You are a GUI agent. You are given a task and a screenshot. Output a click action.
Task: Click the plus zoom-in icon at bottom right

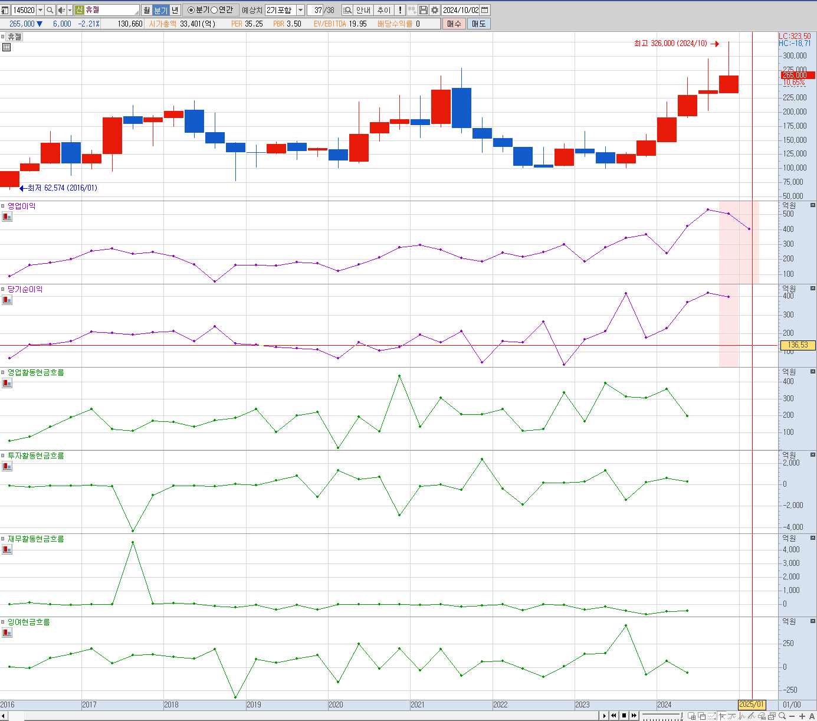click(802, 716)
